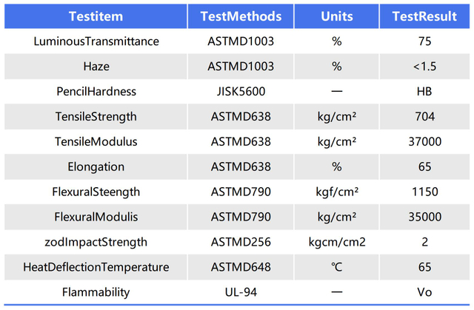Select the JISK5600 test method cell

tap(241, 92)
